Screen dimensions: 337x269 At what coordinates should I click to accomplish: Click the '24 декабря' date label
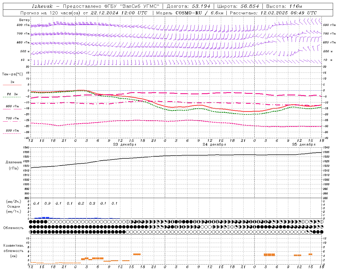[x=214, y=144]
